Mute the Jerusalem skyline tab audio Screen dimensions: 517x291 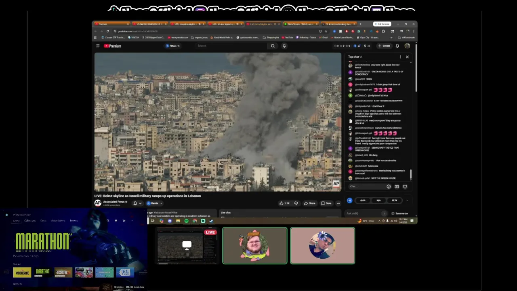[200, 24]
